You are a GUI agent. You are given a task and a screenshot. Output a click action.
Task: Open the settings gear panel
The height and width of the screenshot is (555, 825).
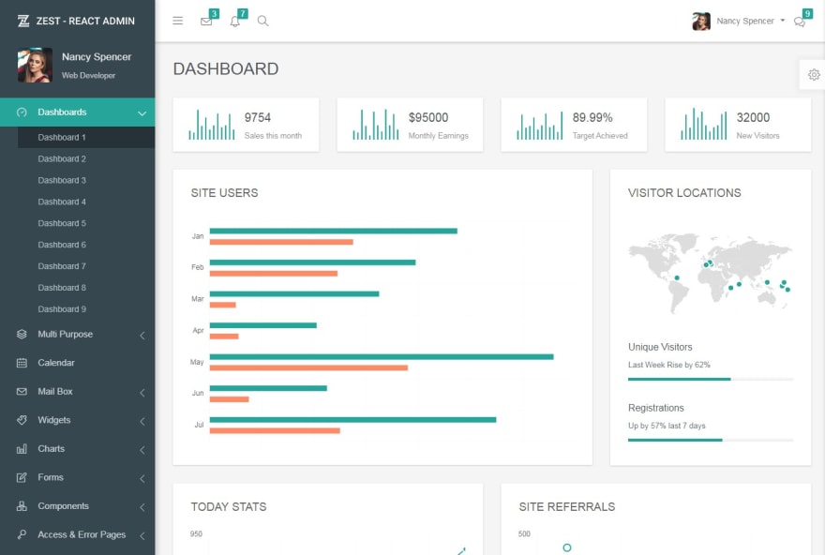814,75
